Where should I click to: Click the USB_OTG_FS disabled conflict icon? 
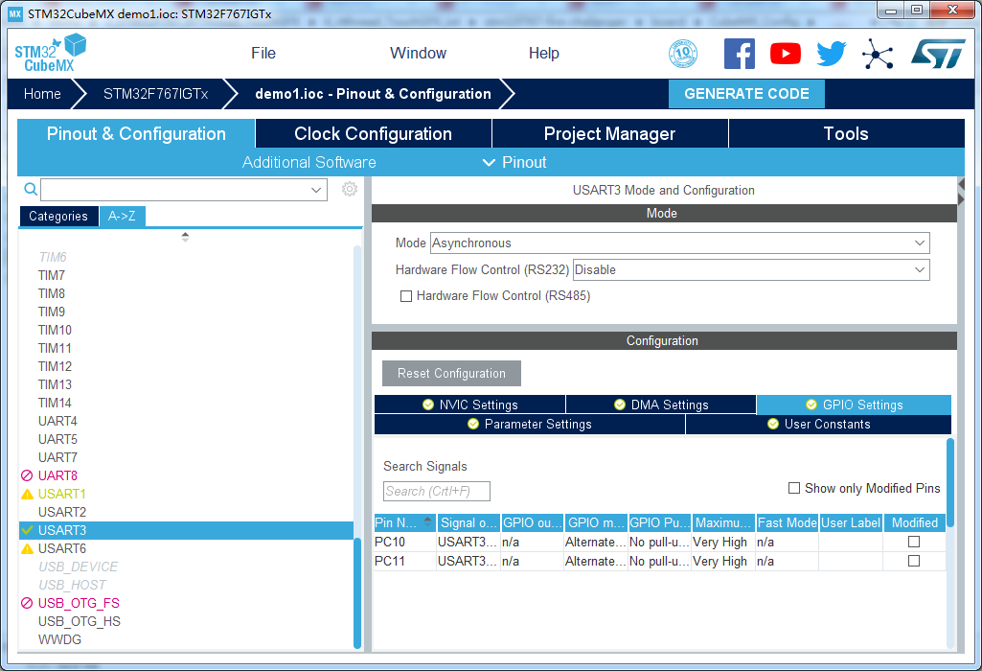coord(27,603)
